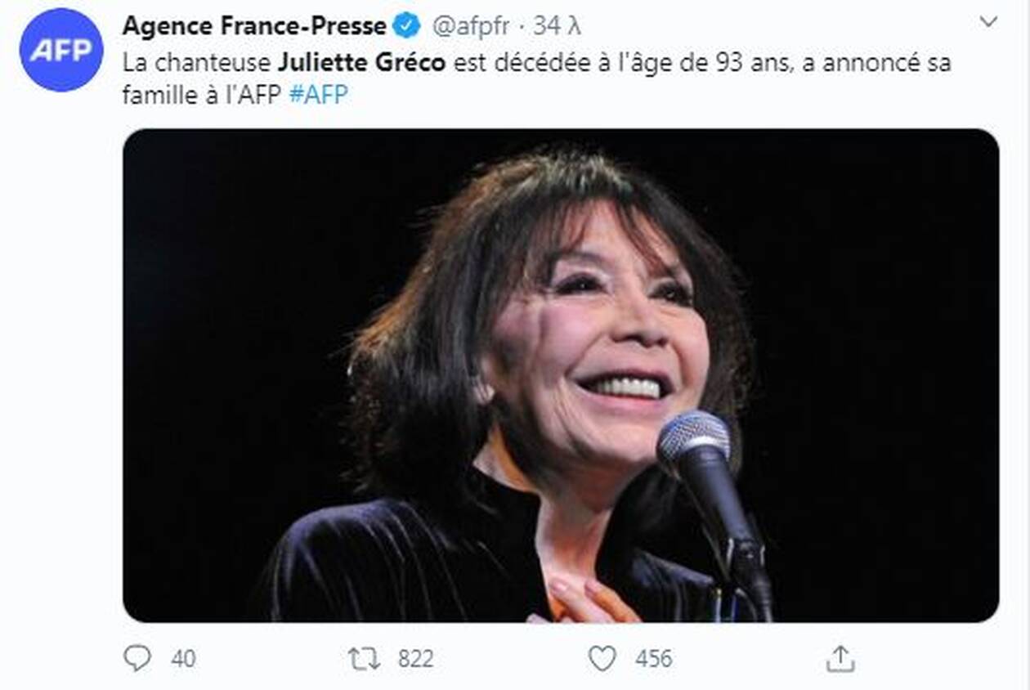Click the share upload icon
The width and height of the screenshot is (1030, 690).
click(840, 658)
